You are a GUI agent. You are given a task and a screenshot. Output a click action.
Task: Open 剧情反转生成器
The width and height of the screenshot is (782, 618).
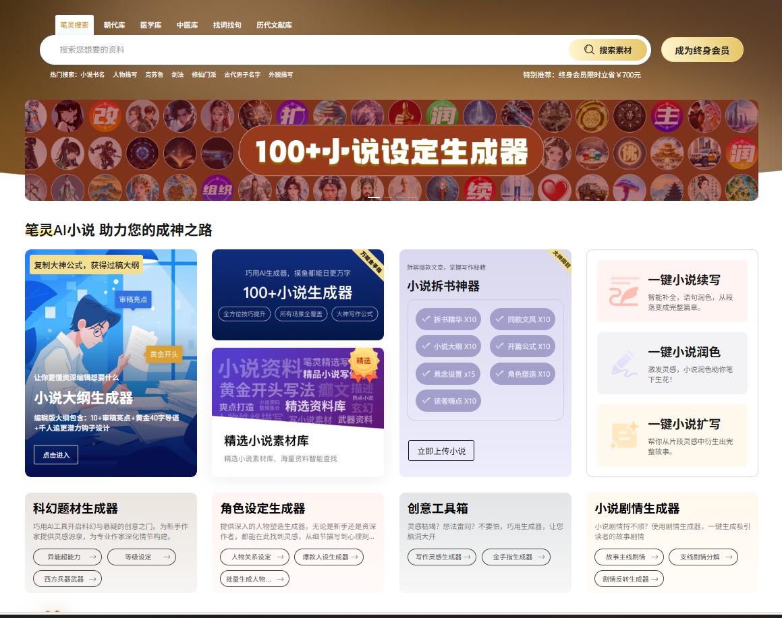coord(629,579)
